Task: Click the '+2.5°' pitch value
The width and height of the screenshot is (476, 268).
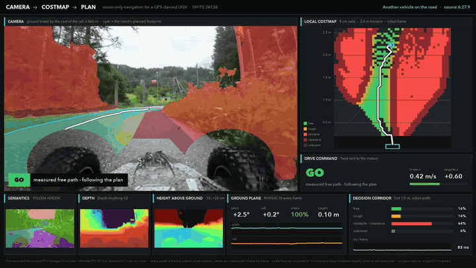Action: 241,215
